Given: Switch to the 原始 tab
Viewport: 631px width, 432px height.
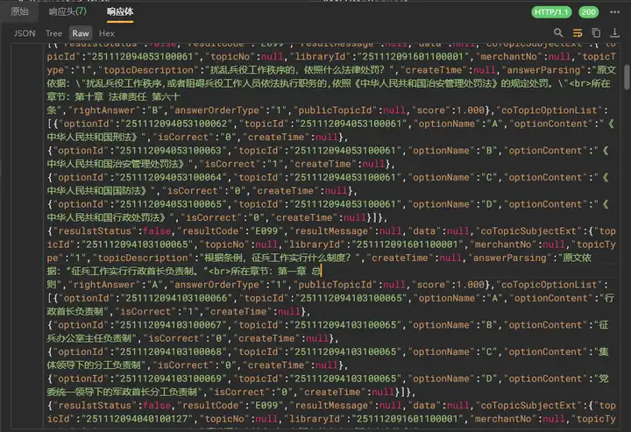Looking at the screenshot, I should click(19, 11).
